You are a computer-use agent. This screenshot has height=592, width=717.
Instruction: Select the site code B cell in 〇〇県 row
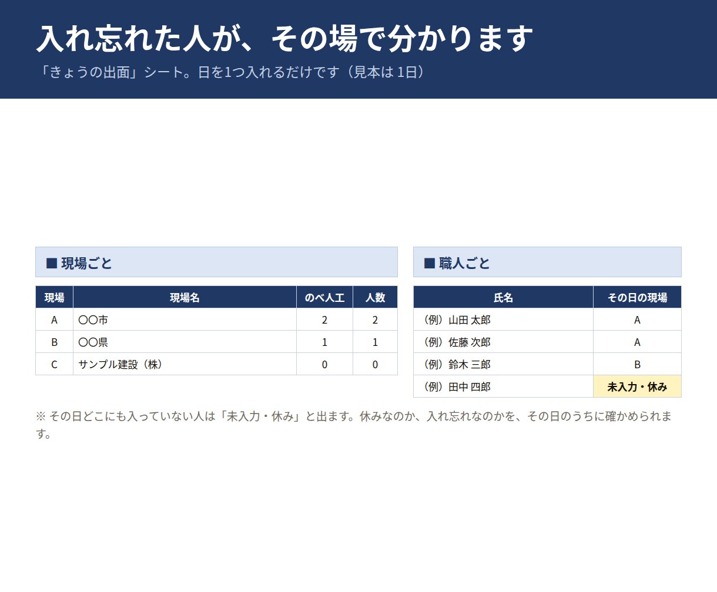(54, 342)
